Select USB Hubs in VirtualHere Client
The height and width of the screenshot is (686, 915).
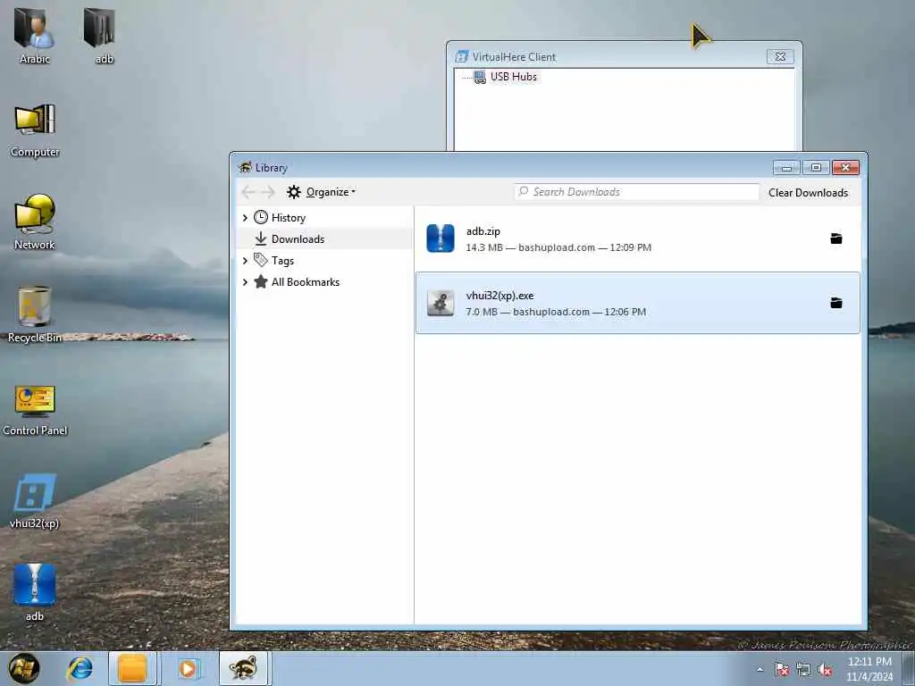coord(514,77)
